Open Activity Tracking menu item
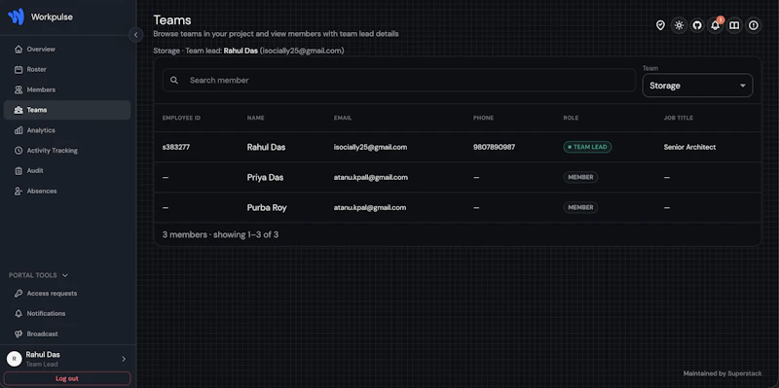Image resolution: width=779 pixels, height=388 pixels. [67, 151]
